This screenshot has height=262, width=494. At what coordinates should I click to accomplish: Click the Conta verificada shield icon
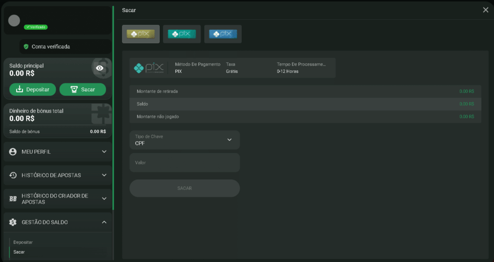(x=26, y=46)
